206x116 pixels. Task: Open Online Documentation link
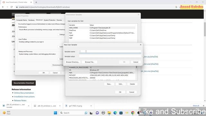pyautogui.click(x=24, y=93)
